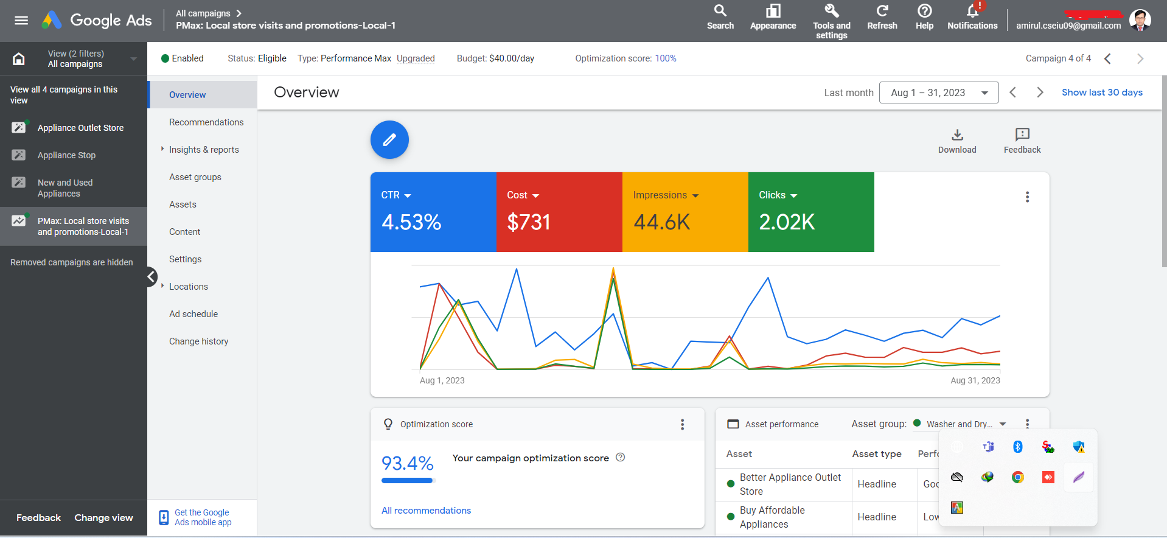The height and width of the screenshot is (538, 1167).
Task: Open the Impressions metric dropdown
Action: [x=666, y=195]
